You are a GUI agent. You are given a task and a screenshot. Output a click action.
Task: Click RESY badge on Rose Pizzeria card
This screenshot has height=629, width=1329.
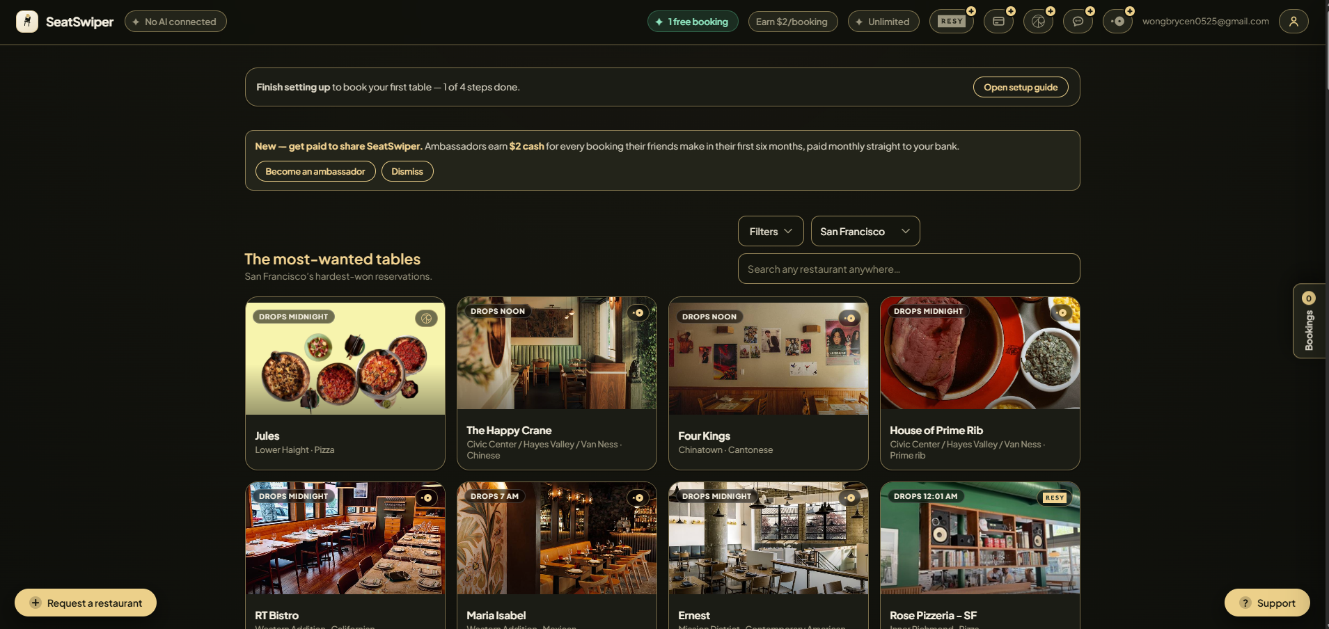pos(1055,497)
